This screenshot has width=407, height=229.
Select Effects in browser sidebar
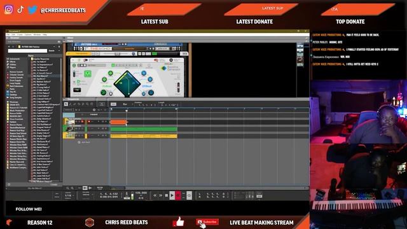pos(13,62)
